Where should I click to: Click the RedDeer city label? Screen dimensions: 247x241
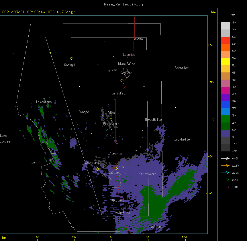tap(126, 73)
